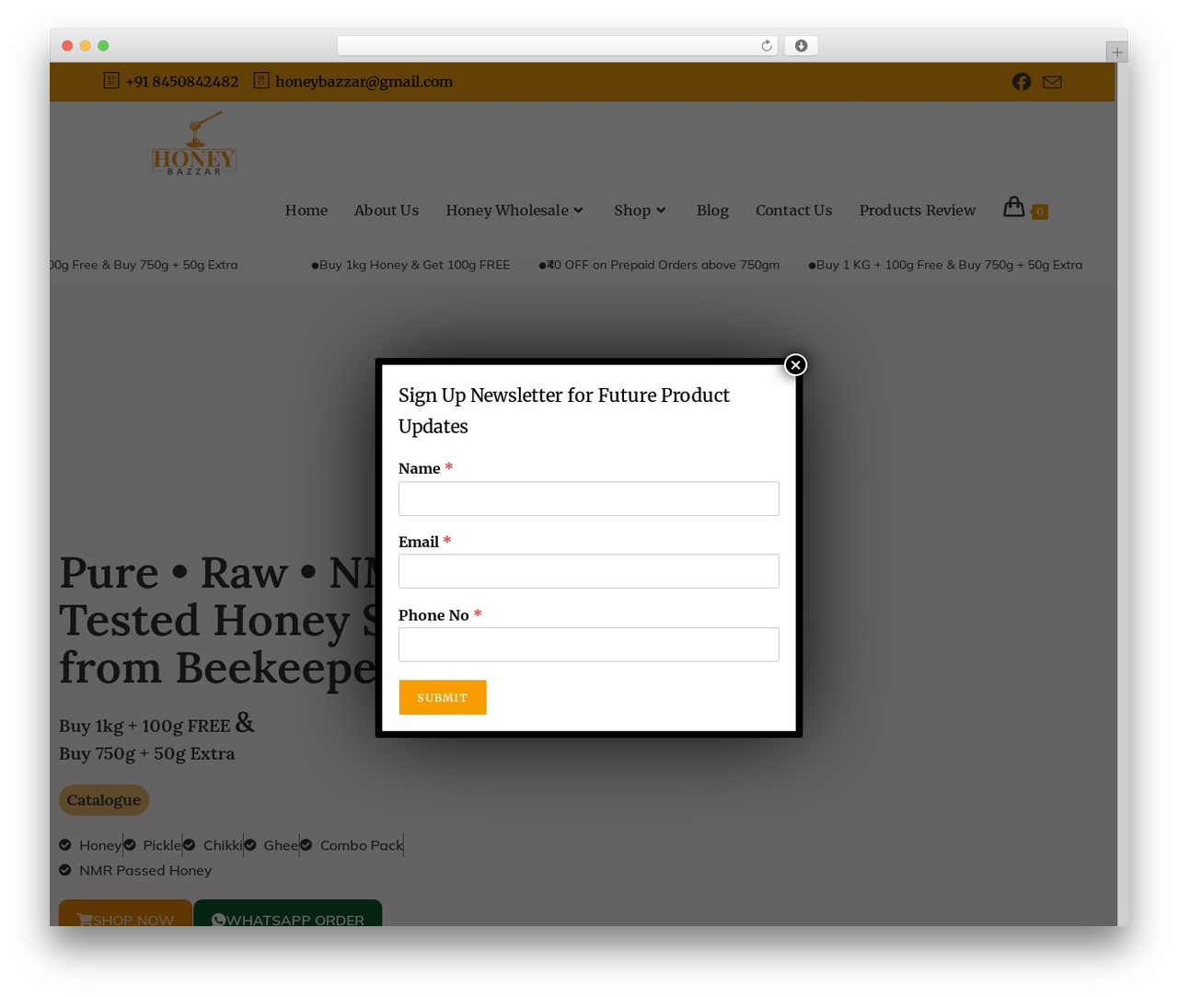This screenshot has width=1178, height=997.
Task: Focus the Email input field
Action: click(589, 571)
